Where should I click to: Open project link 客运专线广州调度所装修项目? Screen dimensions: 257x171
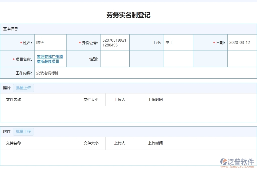point(50,58)
